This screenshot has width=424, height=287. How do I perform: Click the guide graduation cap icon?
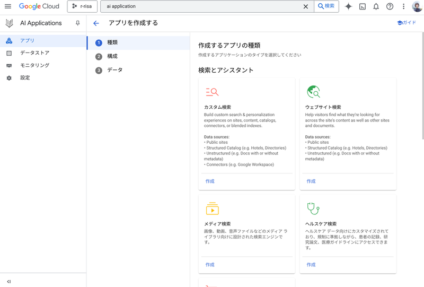[x=400, y=23]
